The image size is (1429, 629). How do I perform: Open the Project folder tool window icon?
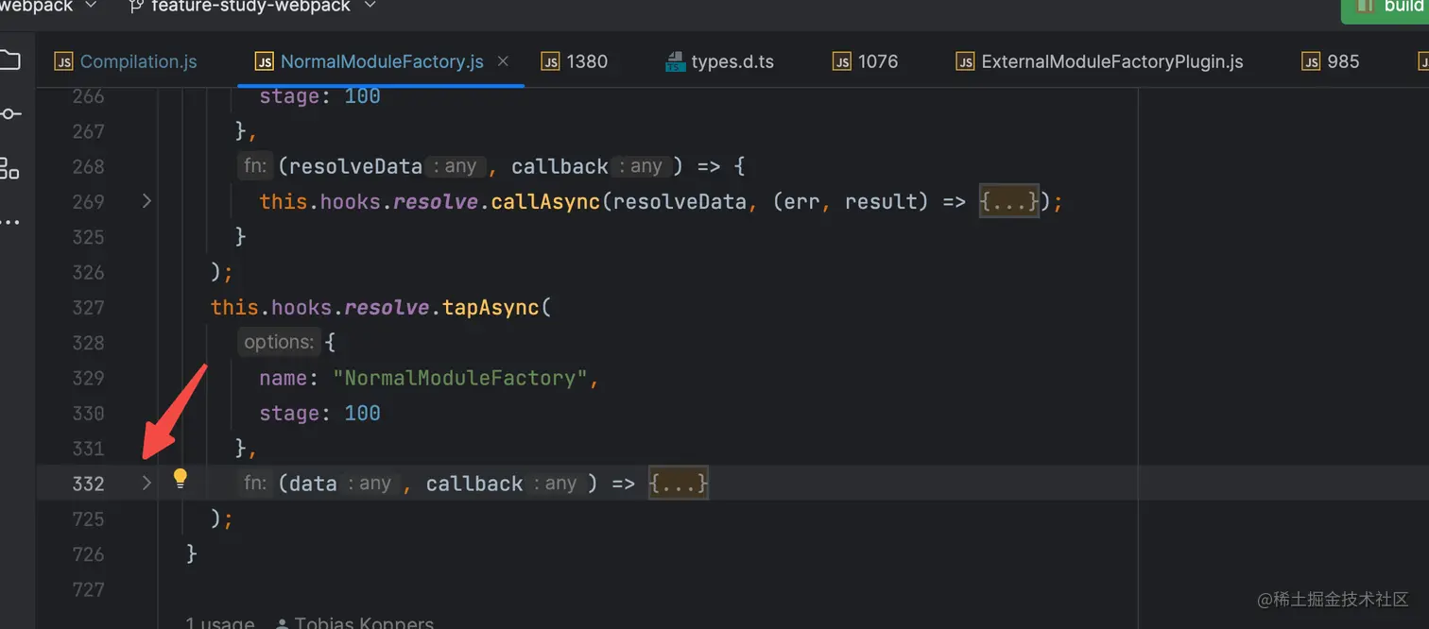point(9,61)
